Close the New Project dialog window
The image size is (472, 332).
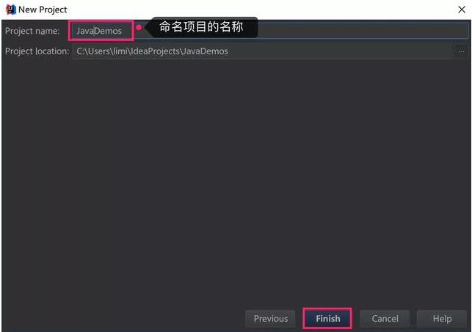tap(460, 10)
